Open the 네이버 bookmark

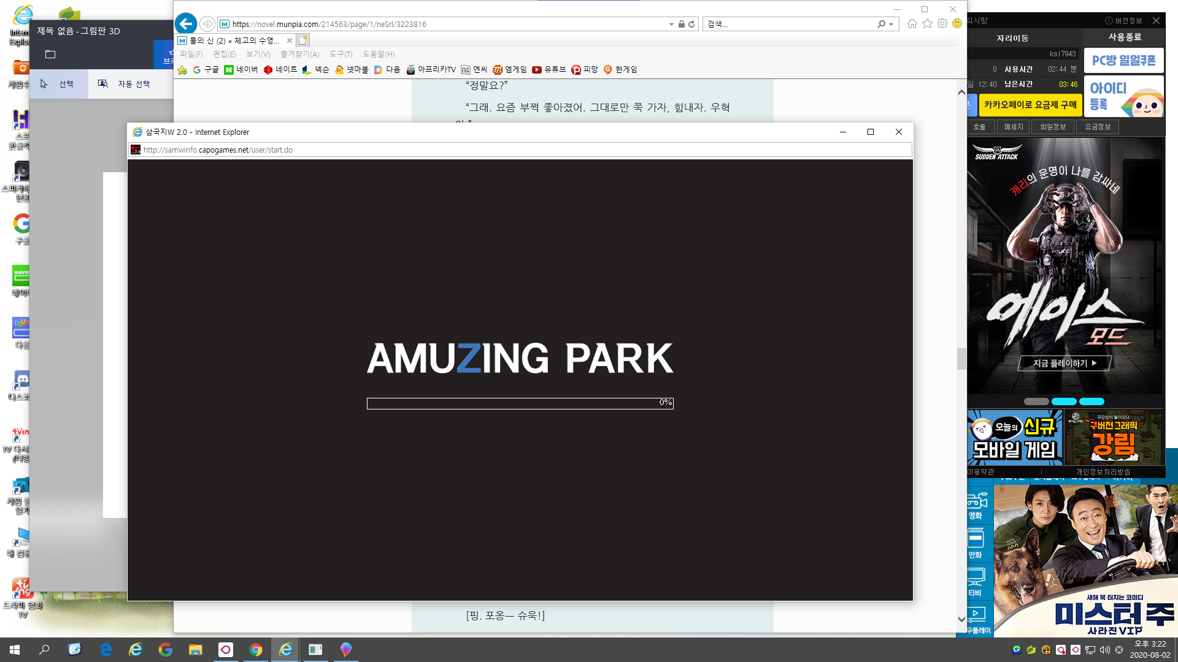click(241, 70)
